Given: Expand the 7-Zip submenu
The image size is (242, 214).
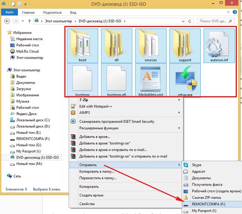Looking at the screenshot, I should [x=179, y=100].
